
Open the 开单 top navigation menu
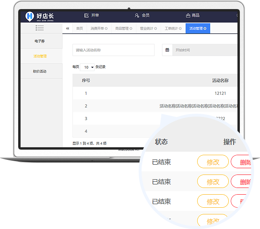[92, 15]
